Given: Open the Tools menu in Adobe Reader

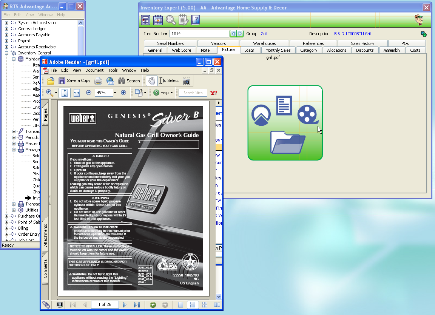Looking at the screenshot, I should coord(113,71).
